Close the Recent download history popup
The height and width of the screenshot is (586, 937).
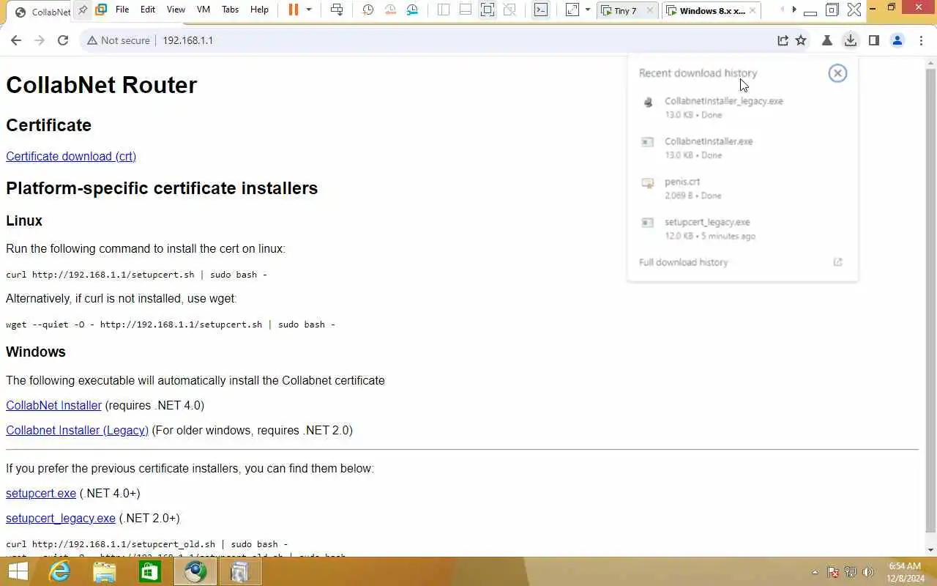click(837, 73)
